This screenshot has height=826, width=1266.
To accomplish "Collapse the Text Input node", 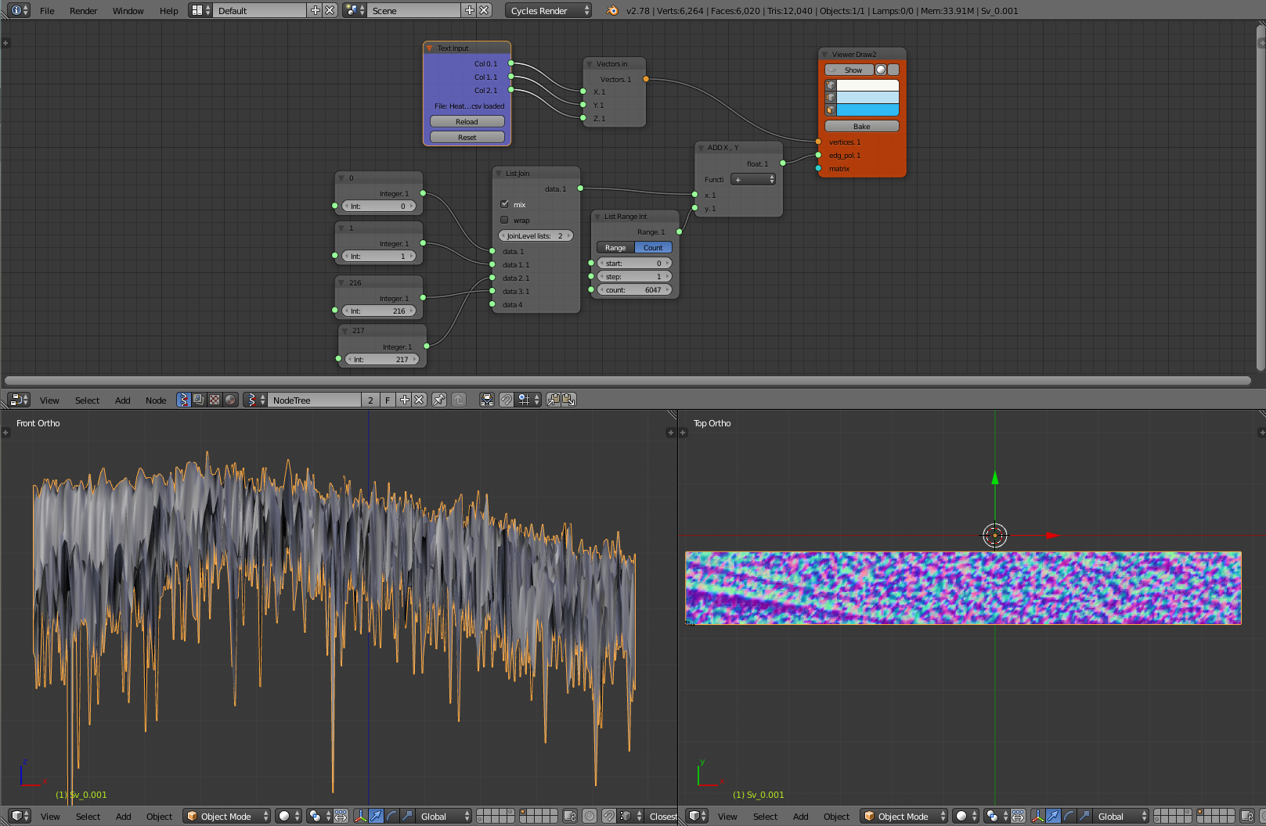I will tap(429, 48).
